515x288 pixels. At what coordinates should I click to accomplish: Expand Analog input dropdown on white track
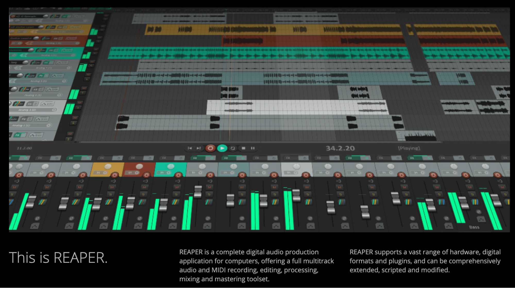tap(54, 110)
